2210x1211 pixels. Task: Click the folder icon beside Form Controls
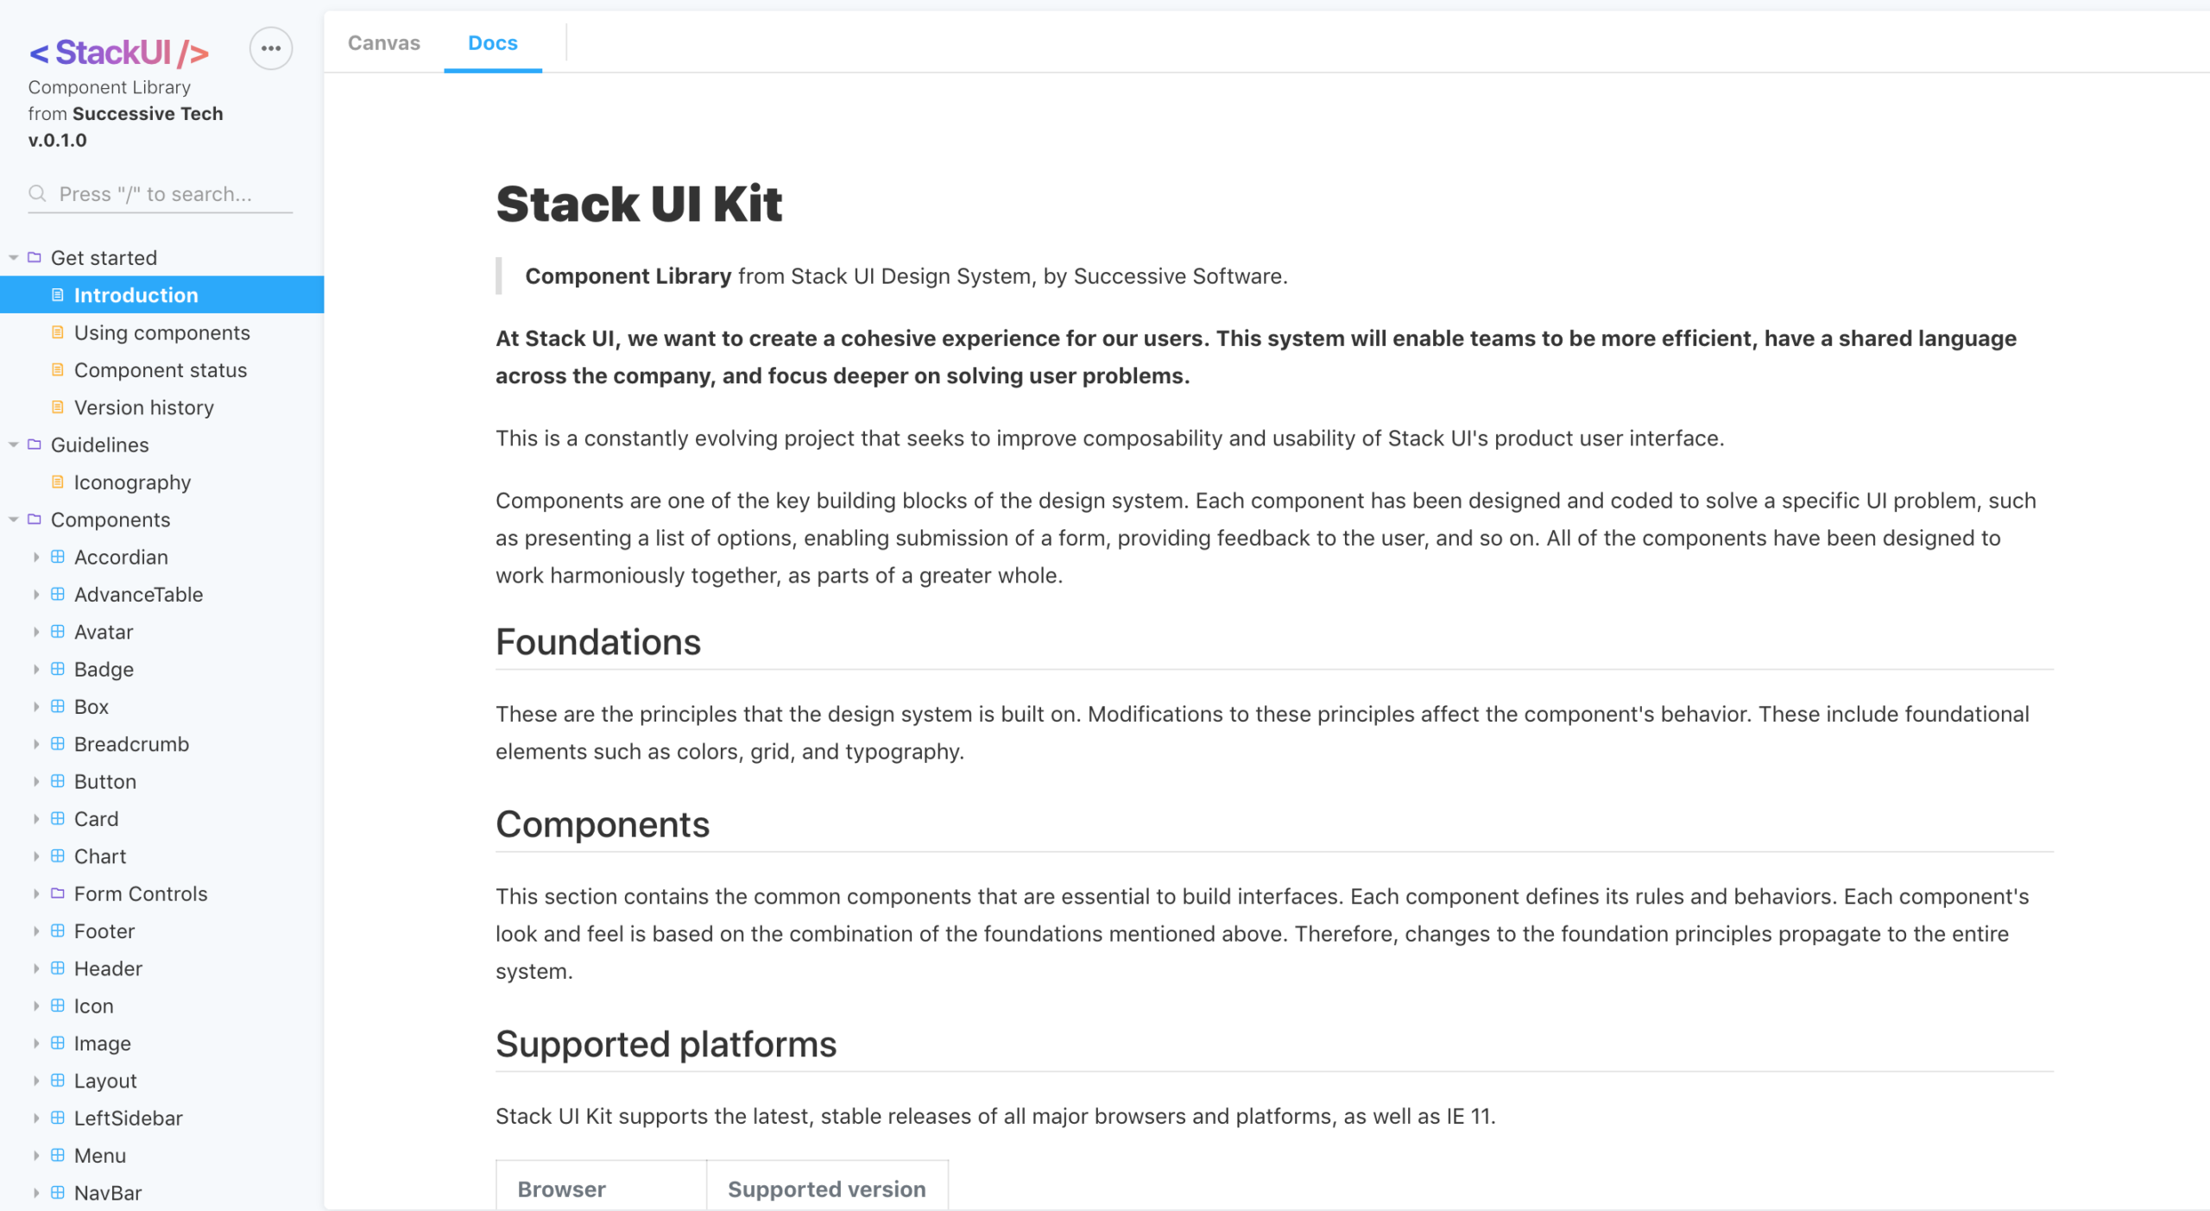(x=57, y=893)
